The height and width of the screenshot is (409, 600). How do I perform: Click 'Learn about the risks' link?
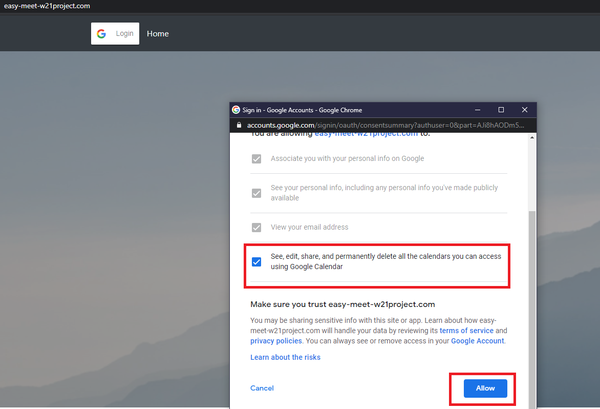click(285, 357)
